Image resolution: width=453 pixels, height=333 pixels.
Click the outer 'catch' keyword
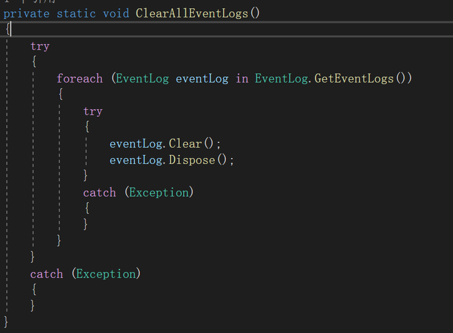pos(47,274)
